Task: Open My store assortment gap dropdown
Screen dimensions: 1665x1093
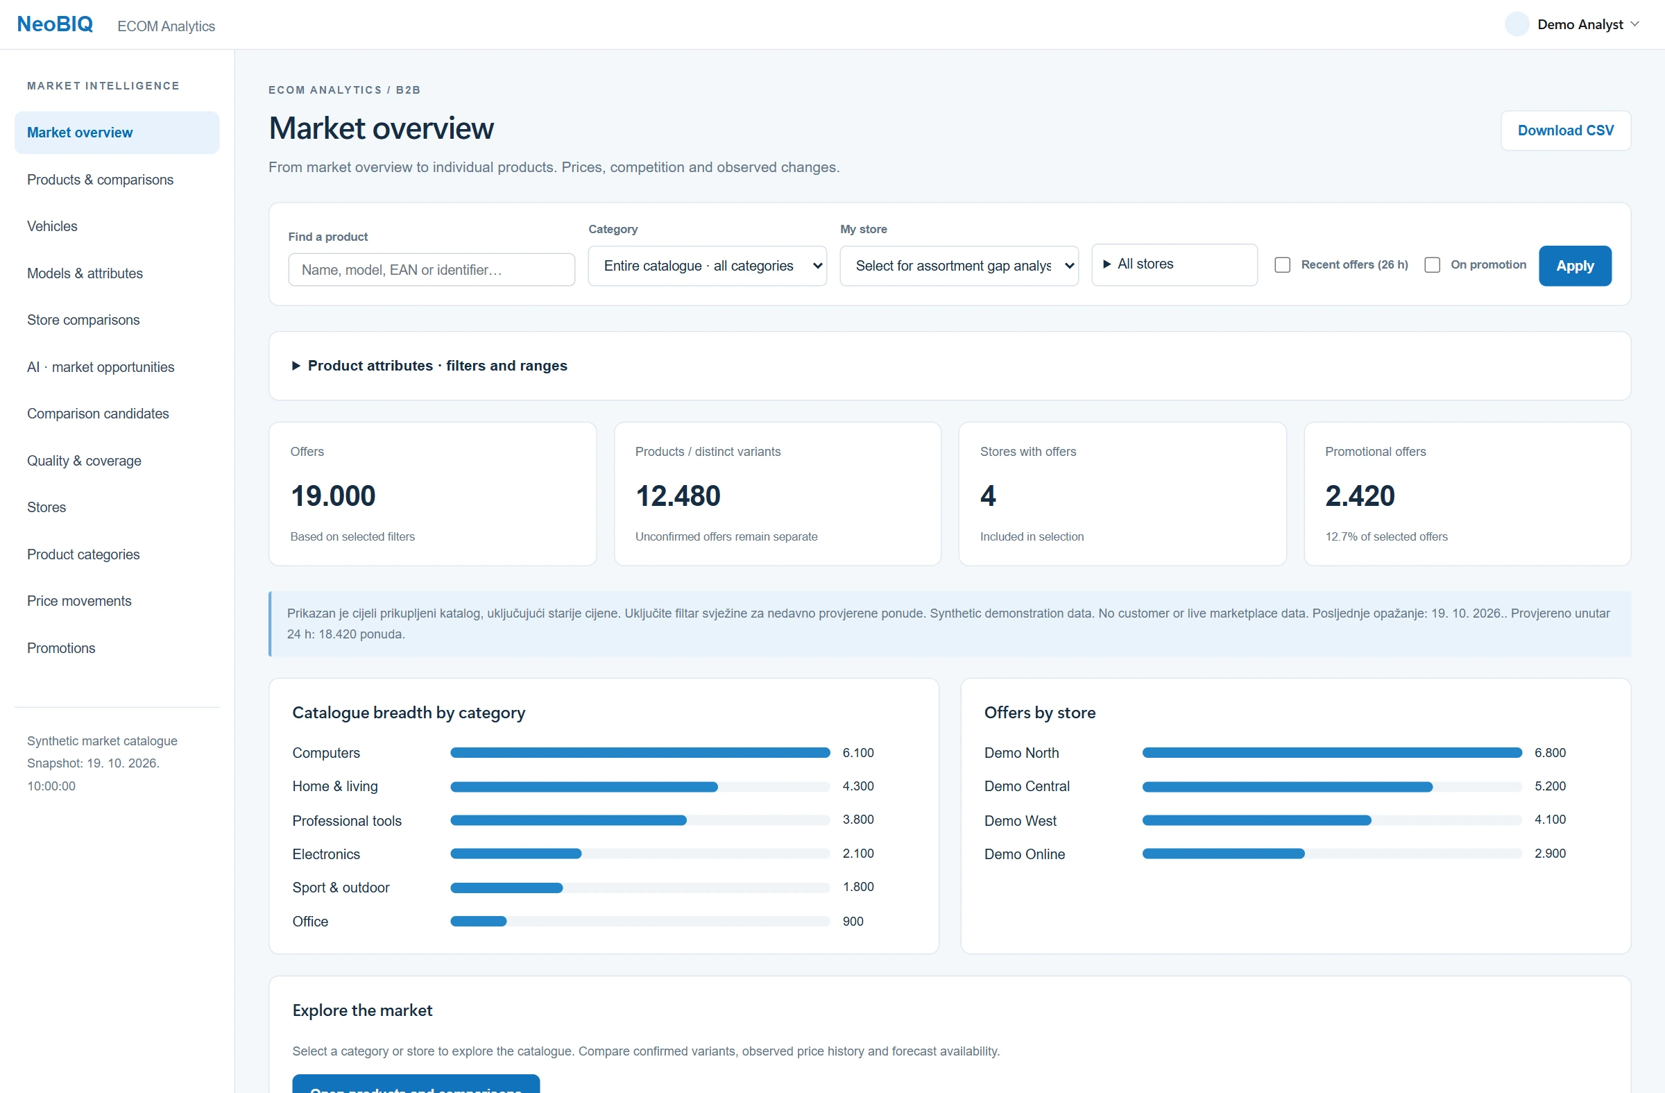Action: click(959, 266)
